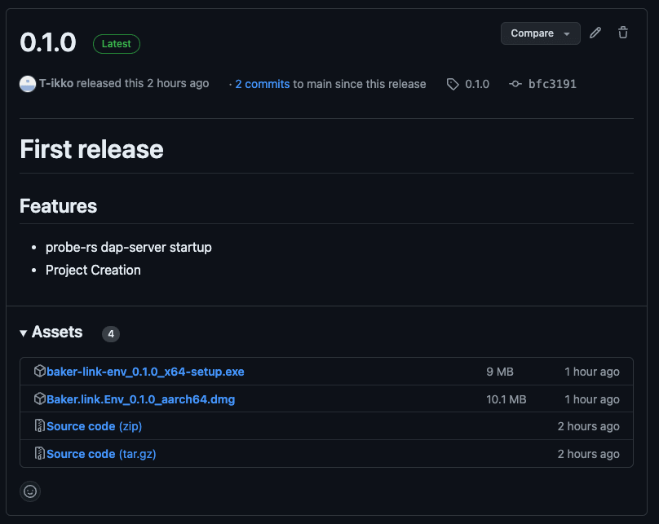Click the tag icon beside 0.1.0
This screenshot has width=659, height=524.
[452, 84]
